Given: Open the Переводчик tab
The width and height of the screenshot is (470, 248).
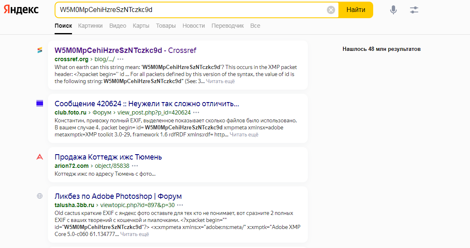Looking at the screenshot, I should (228, 26).
